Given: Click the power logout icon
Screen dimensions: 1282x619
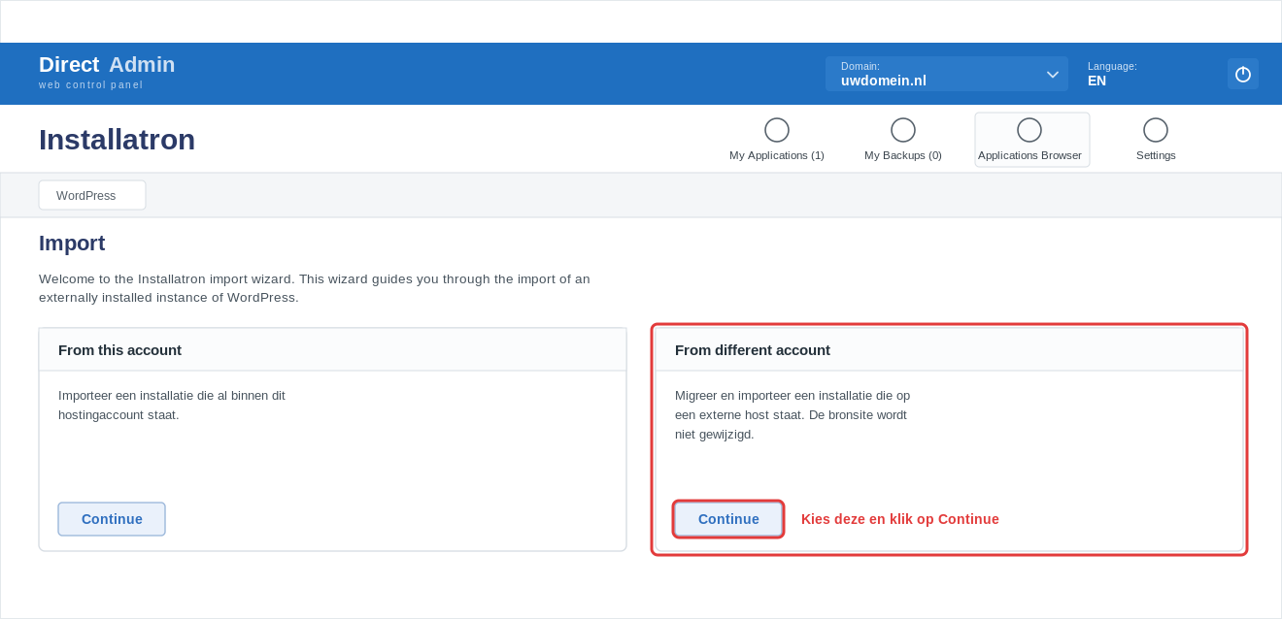Looking at the screenshot, I should tap(1243, 74).
